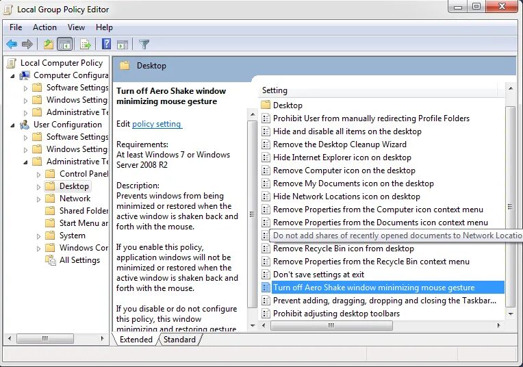This screenshot has height=367, width=523.
Task: Expand the Network tree node
Action: click(39, 199)
